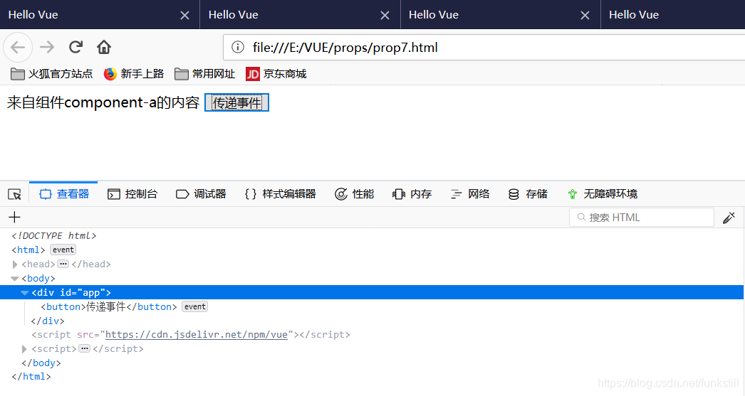745x396 pixels.
Task: Add a new node with the plus icon
Action: point(14,218)
